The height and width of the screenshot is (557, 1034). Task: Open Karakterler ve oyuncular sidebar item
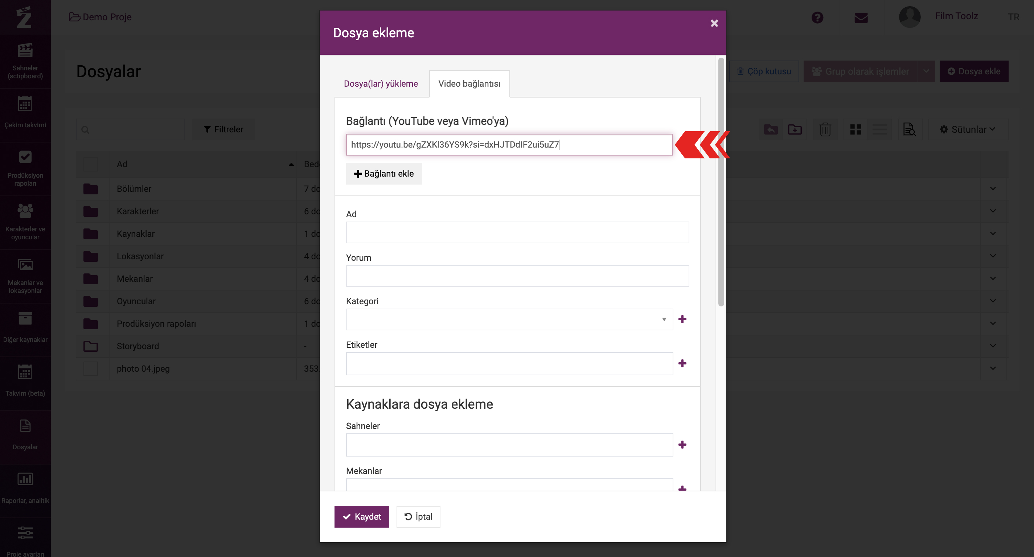tap(25, 223)
